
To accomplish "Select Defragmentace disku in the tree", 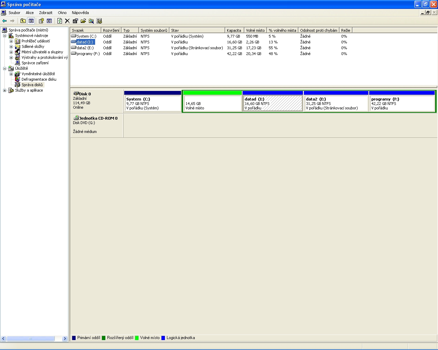I will [39, 79].
